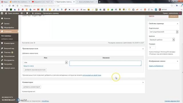Open the Внешний вид appearance menu
Image resolution: width=183 pixels, height=103 pixels.
coord(9,48)
